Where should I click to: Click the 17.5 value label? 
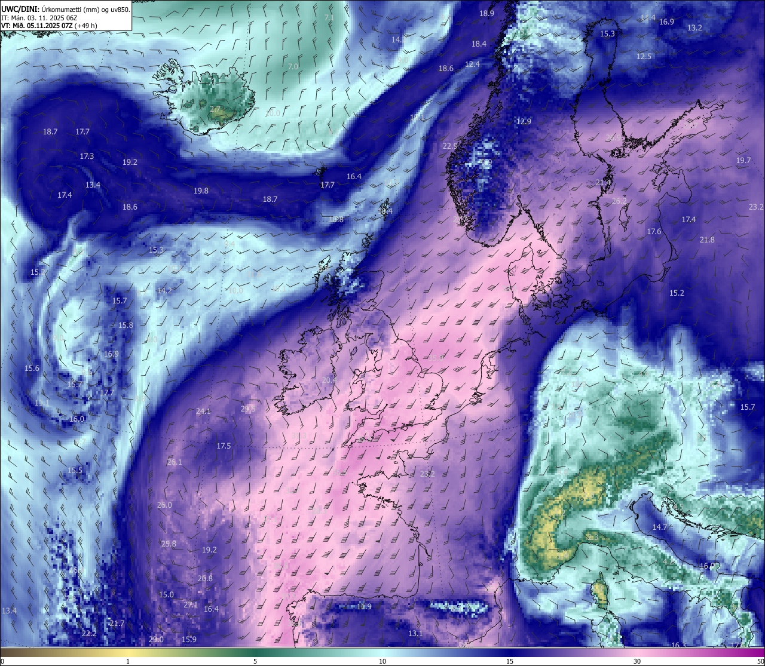click(x=224, y=446)
